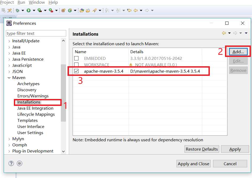The image size is (252, 178).
Task: Click the Preferences window title icon
Action: click(9, 23)
